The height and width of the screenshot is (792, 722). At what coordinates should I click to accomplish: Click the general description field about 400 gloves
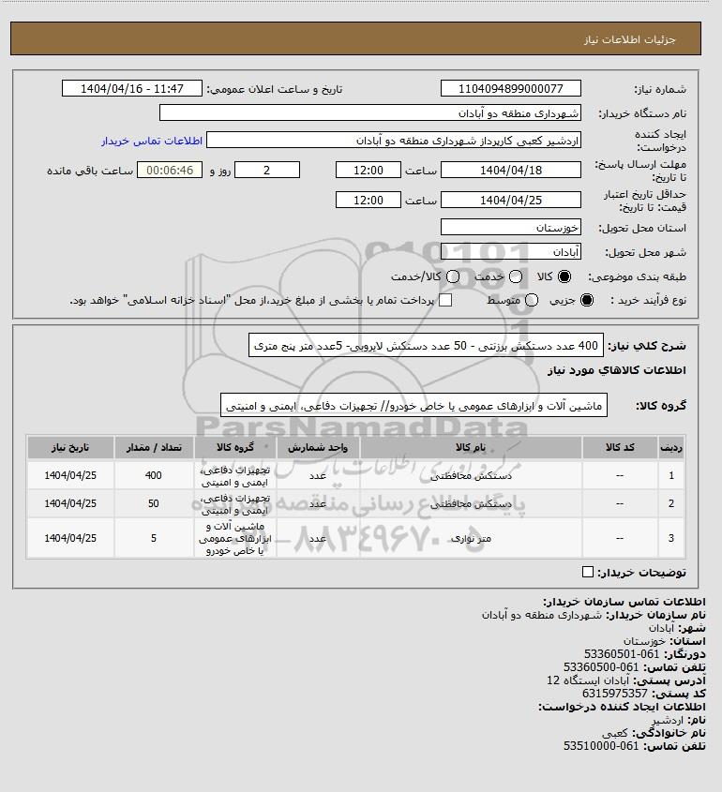(x=426, y=346)
